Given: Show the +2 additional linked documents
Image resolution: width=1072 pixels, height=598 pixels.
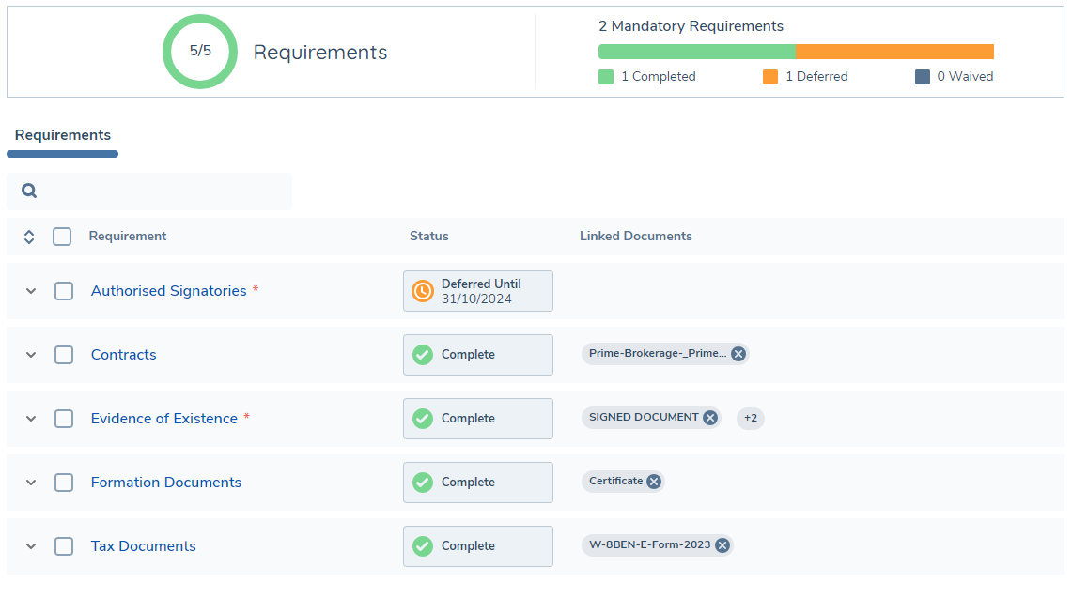Looking at the screenshot, I should tap(751, 418).
